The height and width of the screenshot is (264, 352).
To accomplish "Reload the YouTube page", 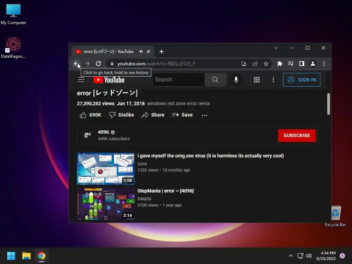I will click(x=98, y=64).
